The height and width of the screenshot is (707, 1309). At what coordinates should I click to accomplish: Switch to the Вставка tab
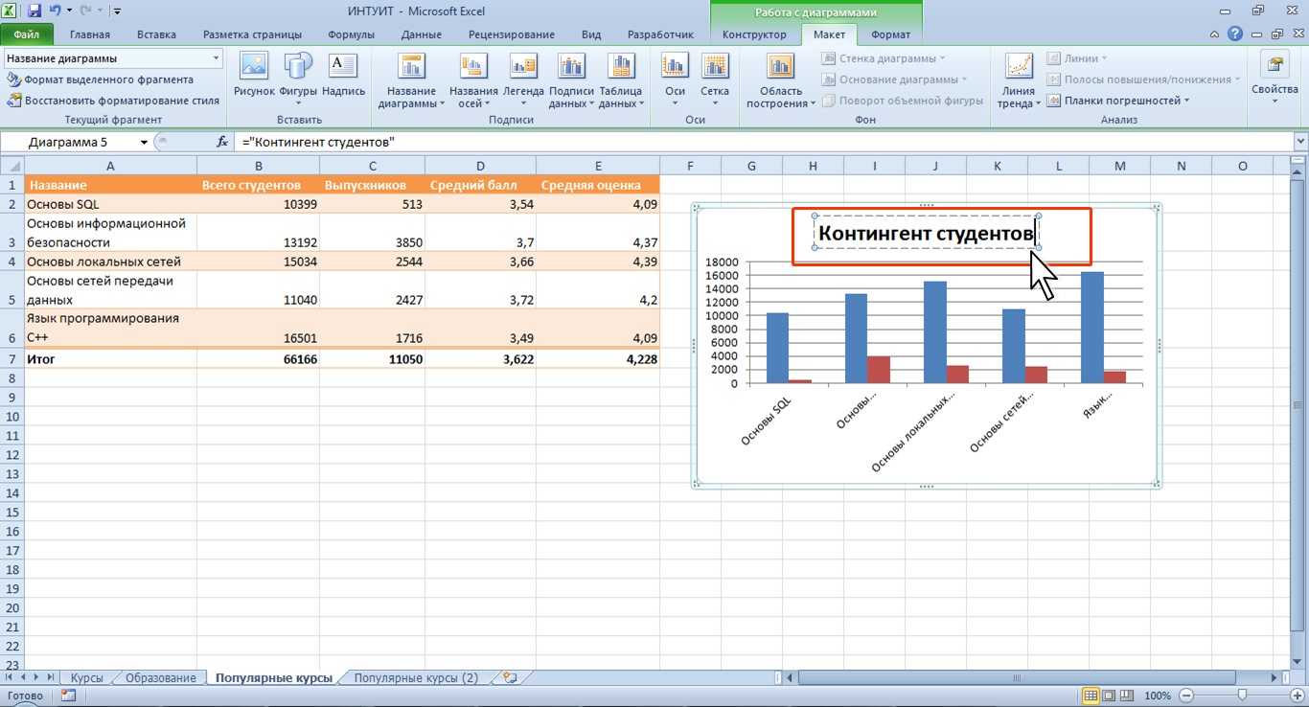(156, 34)
